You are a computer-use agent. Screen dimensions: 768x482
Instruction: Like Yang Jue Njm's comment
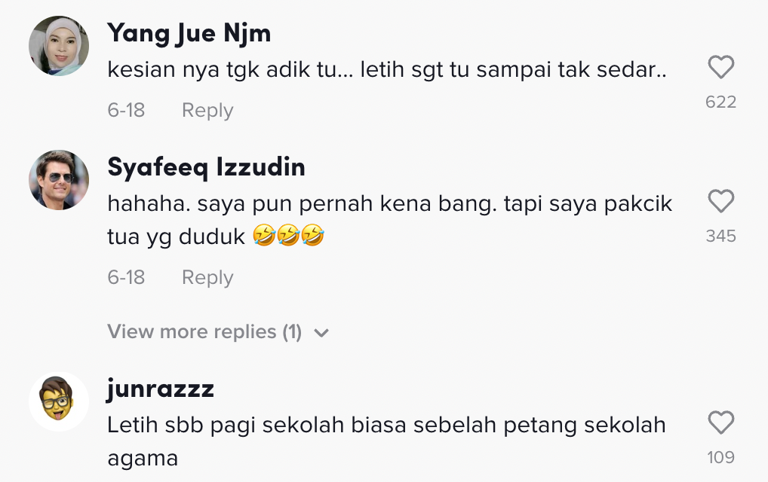pos(721,69)
